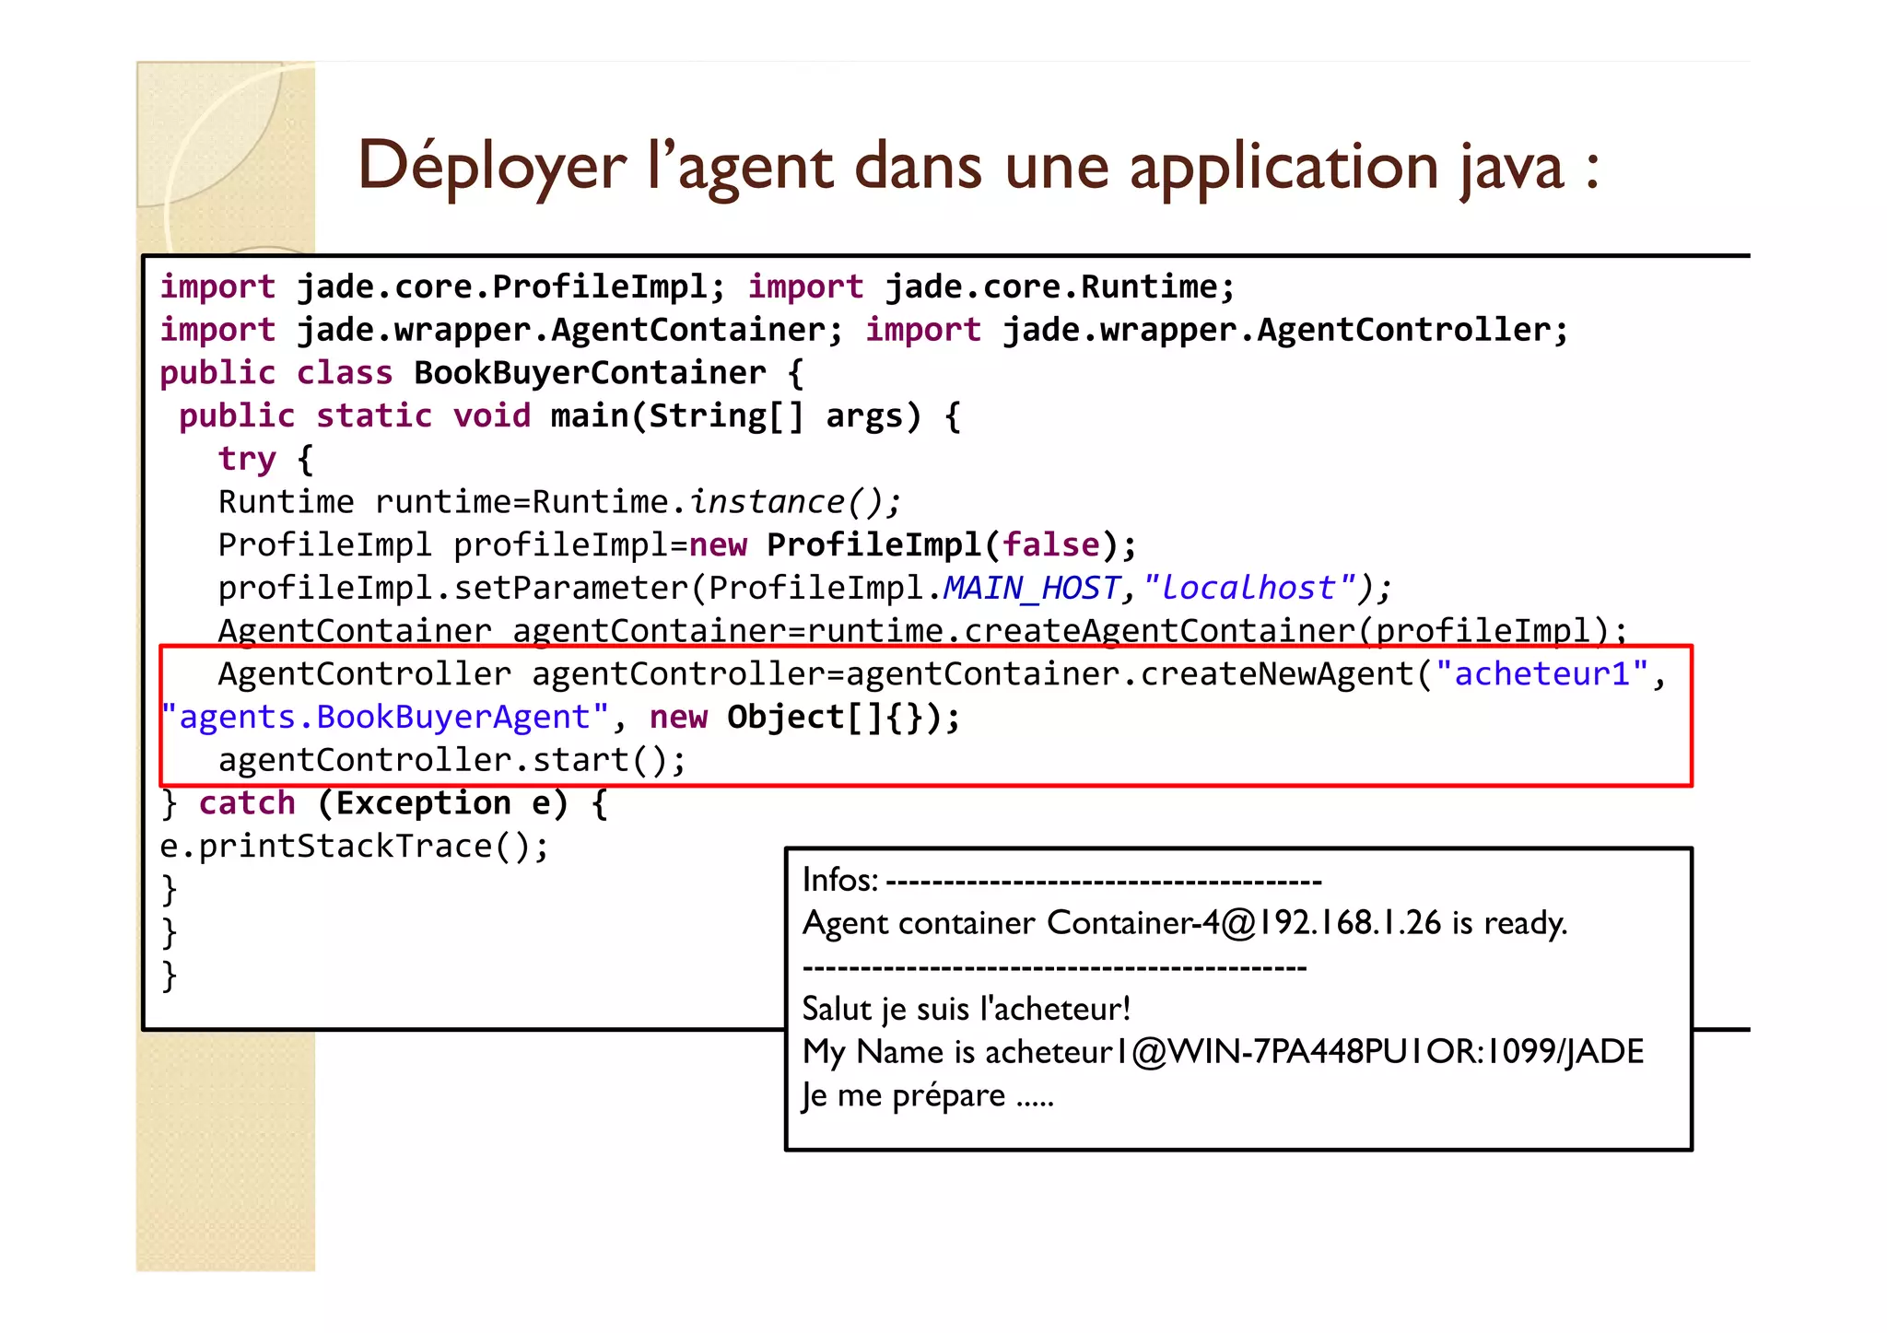Click the 'agentController.start();' line
The height and width of the screenshot is (1333, 1887).
tap(452, 761)
